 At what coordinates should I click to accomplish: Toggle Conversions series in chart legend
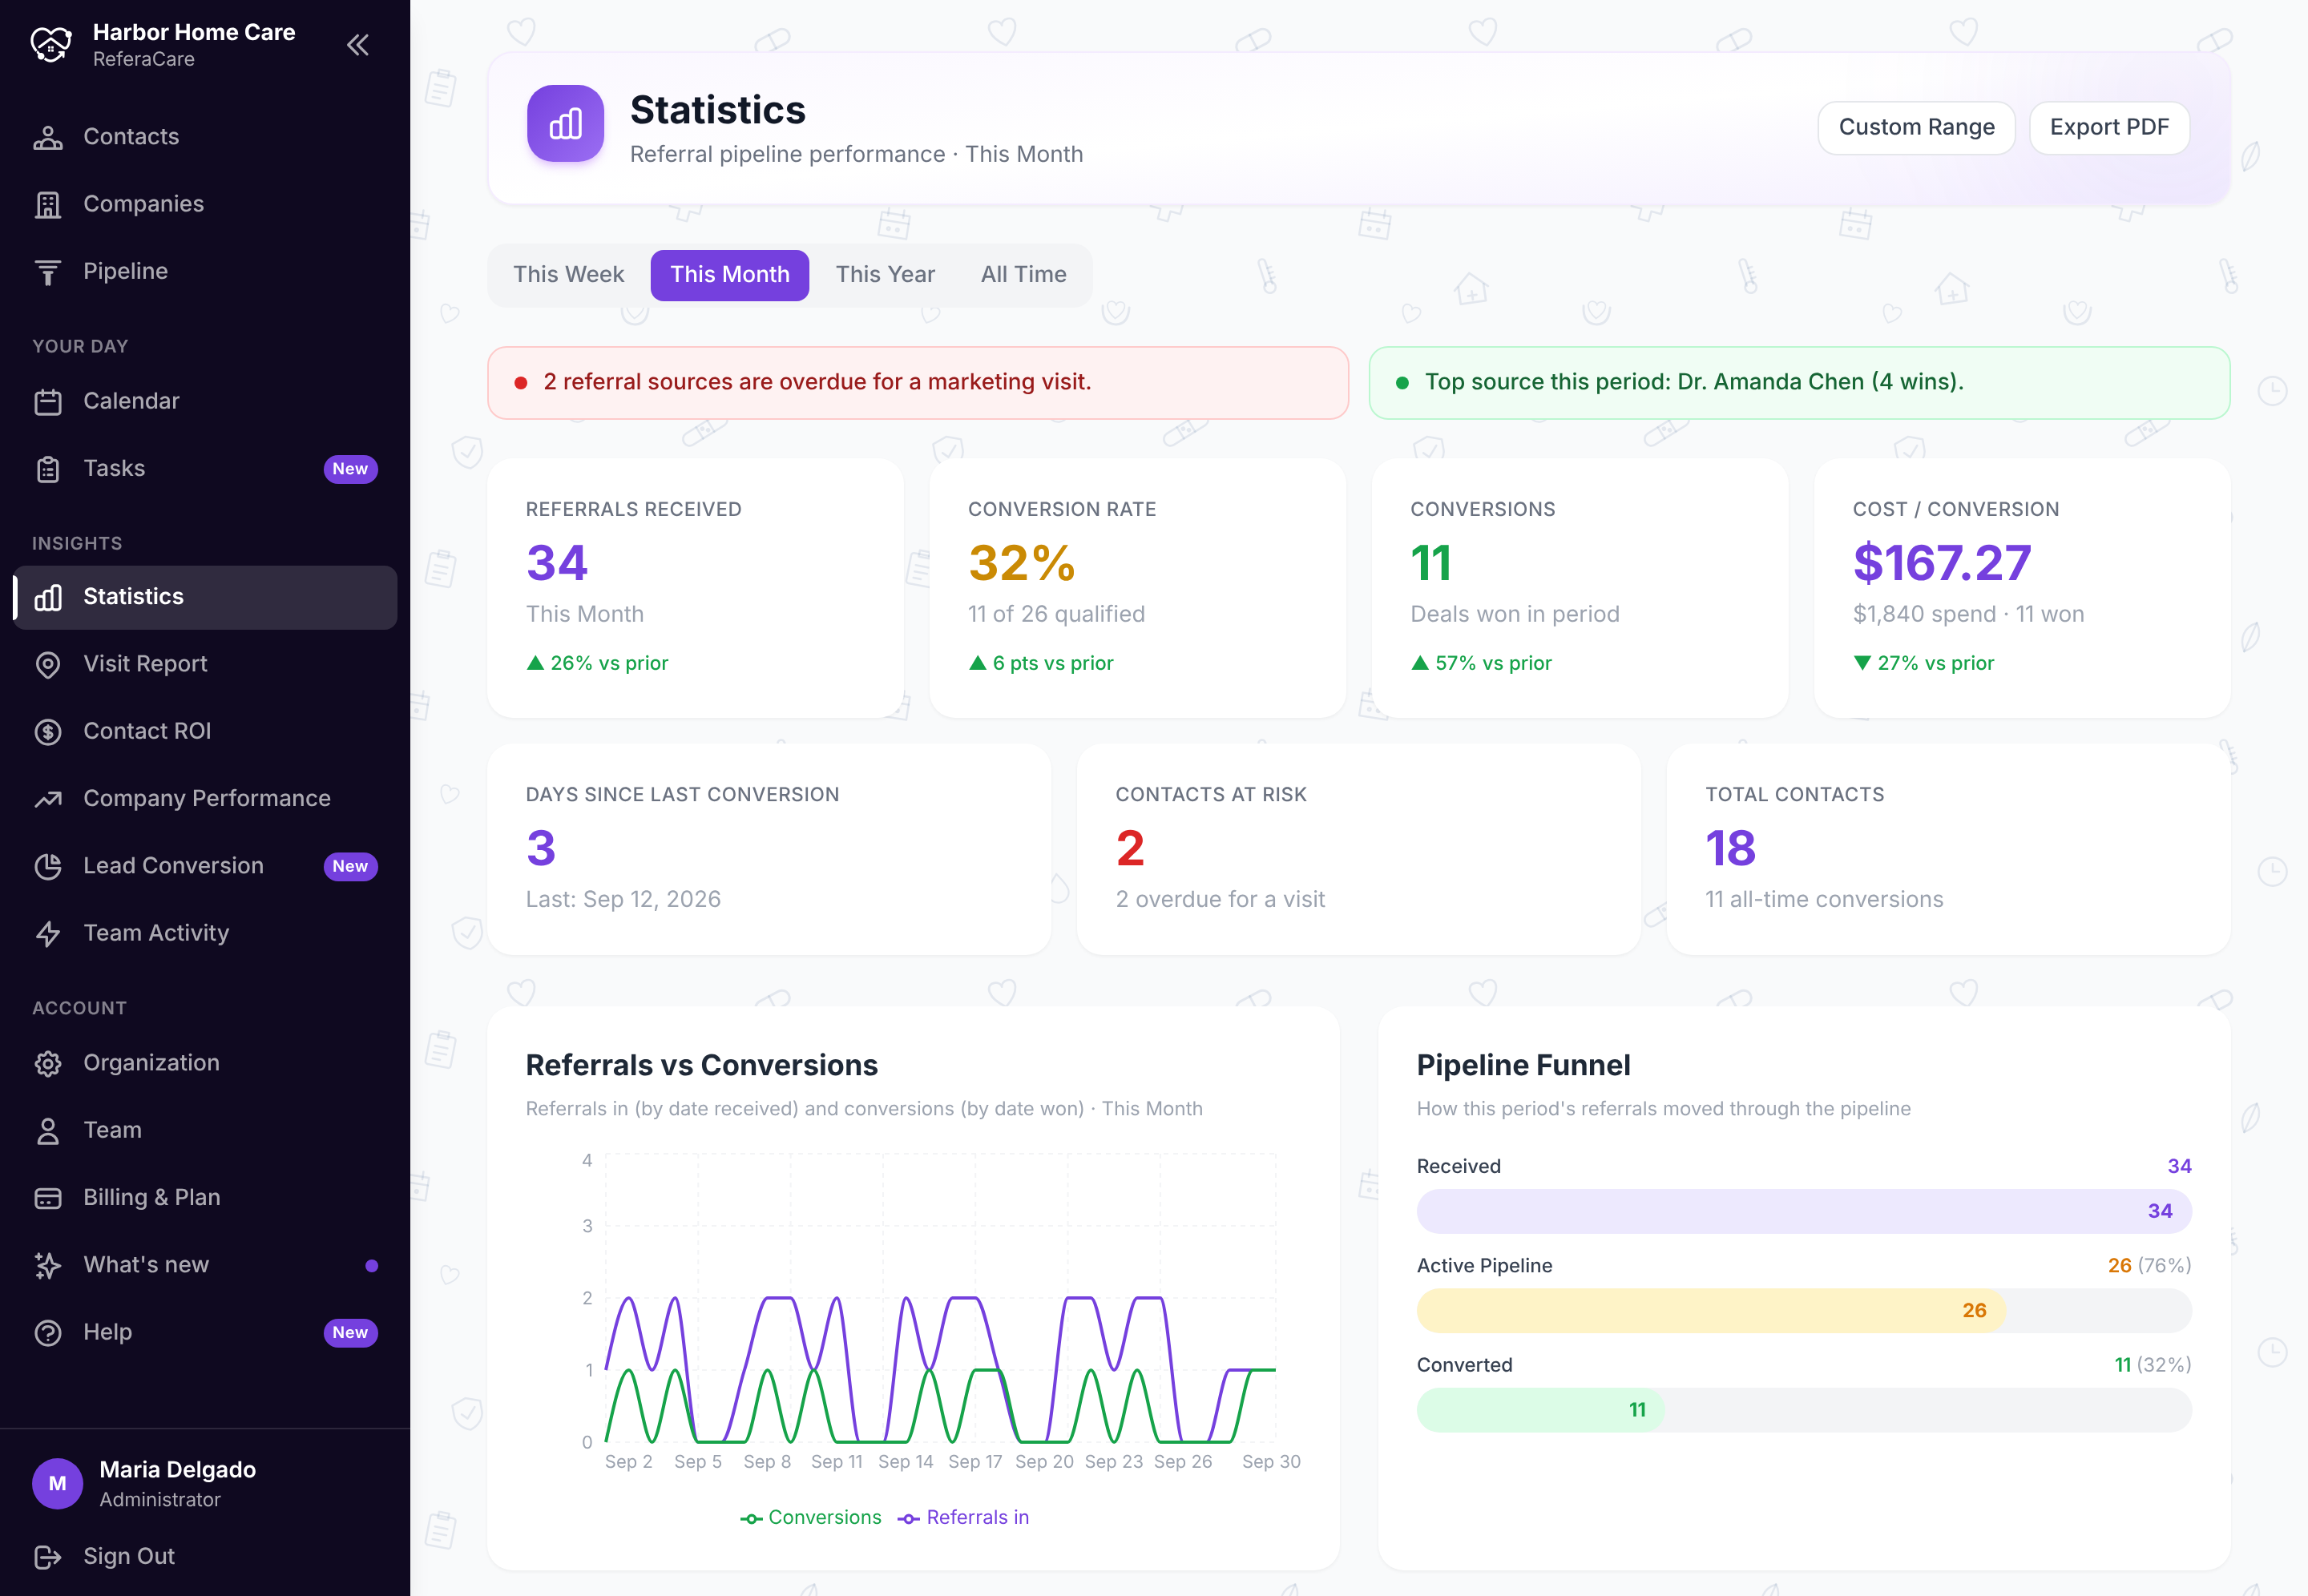point(811,1517)
